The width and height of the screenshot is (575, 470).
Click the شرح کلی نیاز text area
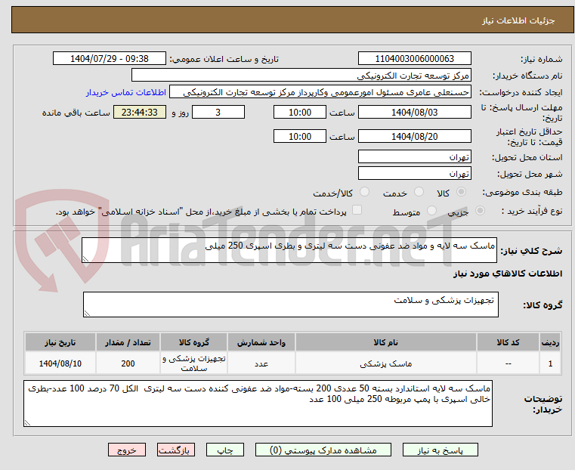(289, 250)
